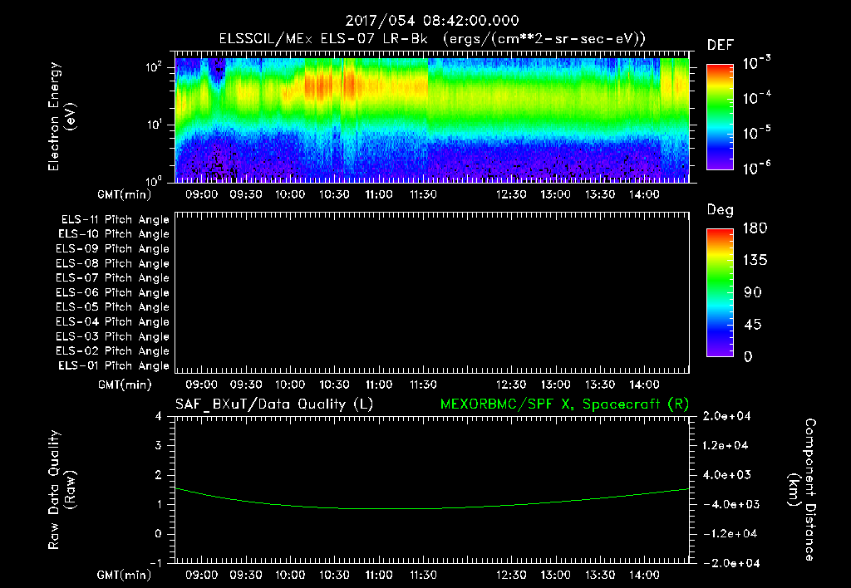Select the ELS-06 Pitch Angle row label
This screenshot has width=851, height=588.
pos(112,292)
